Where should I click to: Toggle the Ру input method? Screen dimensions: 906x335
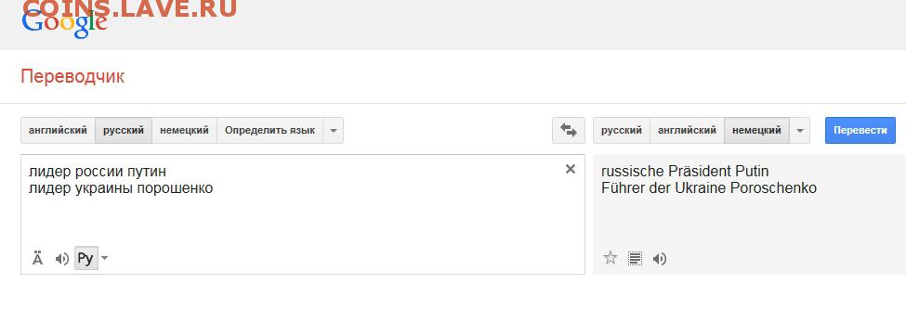pos(86,258)
